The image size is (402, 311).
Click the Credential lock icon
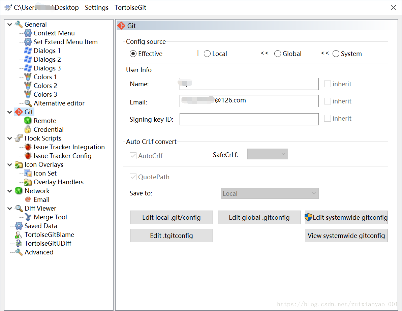pos(28,129)
